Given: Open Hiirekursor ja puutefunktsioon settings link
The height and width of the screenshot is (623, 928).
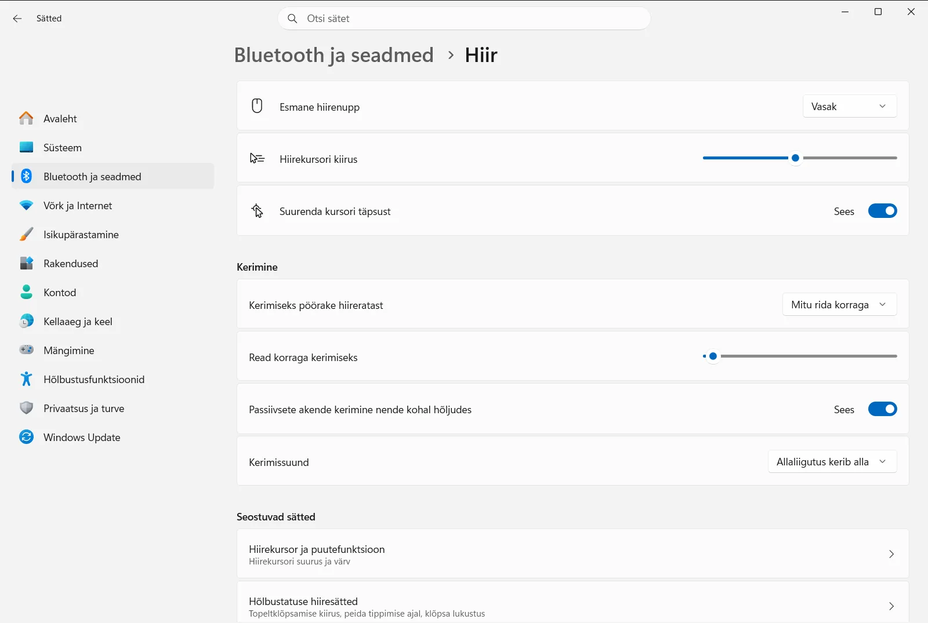Looking at the screenshot, I should (572, 554).
